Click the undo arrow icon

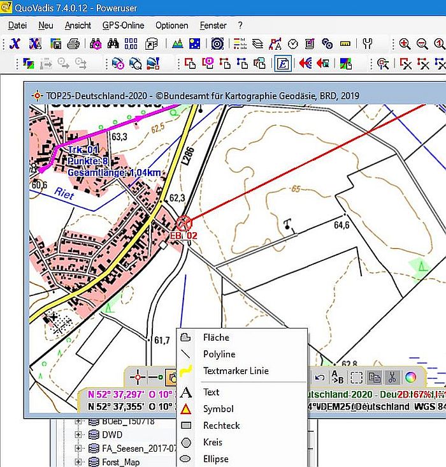[x=320, y=378]
